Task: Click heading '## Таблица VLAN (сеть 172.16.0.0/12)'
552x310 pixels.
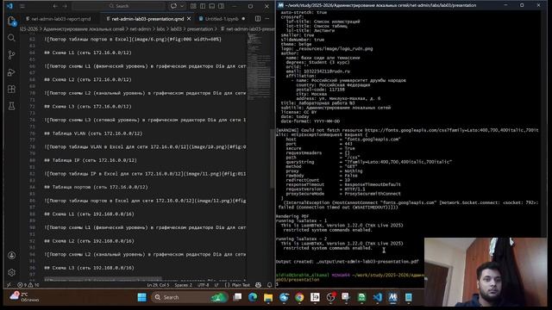Action: pos(93,133)
